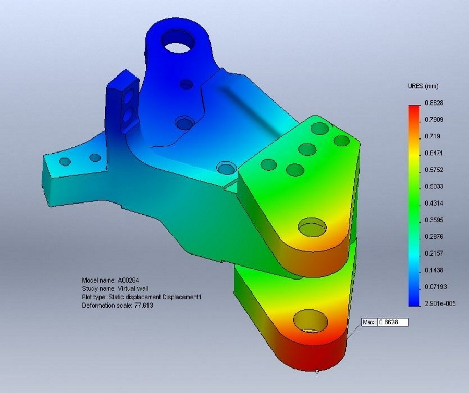
Task: Click the red top of the color legend bar
Action: coord(415,109)
